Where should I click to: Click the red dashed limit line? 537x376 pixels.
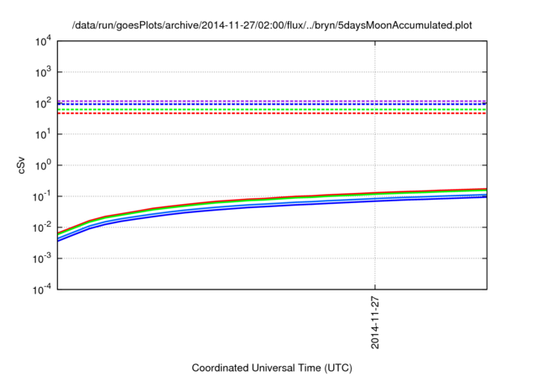tap(272, 113)
